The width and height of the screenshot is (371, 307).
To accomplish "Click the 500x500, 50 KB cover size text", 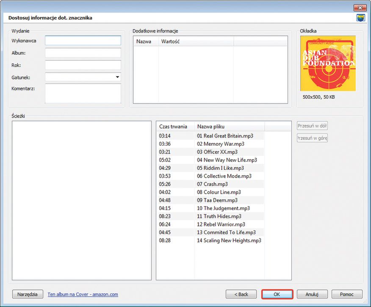I will 319,97.
